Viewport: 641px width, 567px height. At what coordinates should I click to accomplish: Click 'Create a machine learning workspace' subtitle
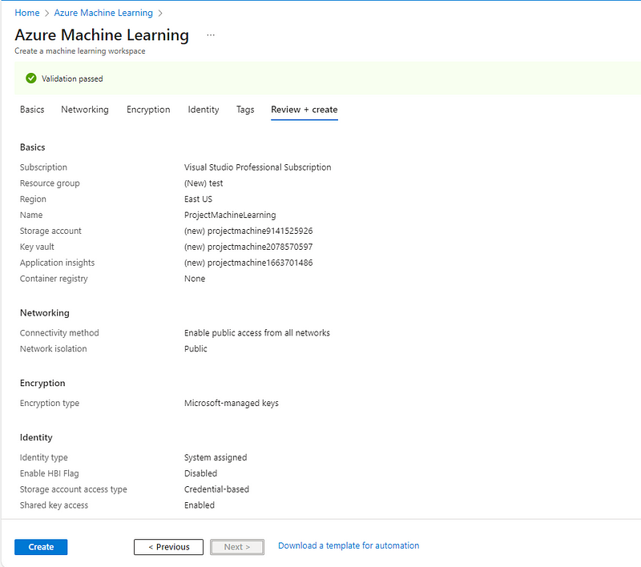tap(79, 51)
